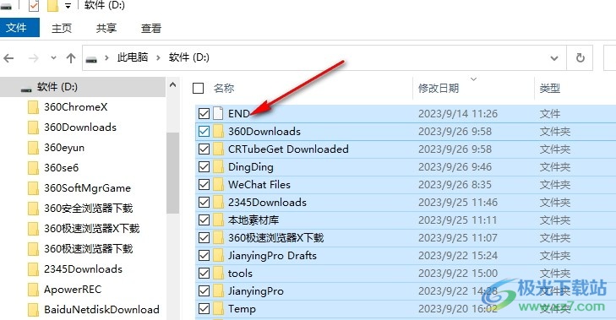The width and height of the screenshot is (616, 320).
Task: Click the JianyingPro Drafts folder icon
Action: click(x=218, y=256)
